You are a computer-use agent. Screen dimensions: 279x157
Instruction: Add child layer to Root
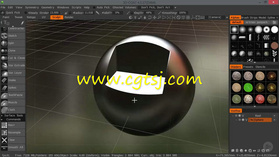pyautogui.click(x=274, y=116)
